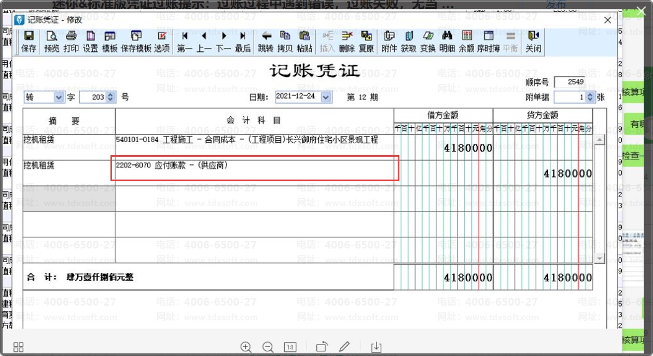Rotate the image in the viewer
This screenshot has width=653, height=356.
(322, 347)
